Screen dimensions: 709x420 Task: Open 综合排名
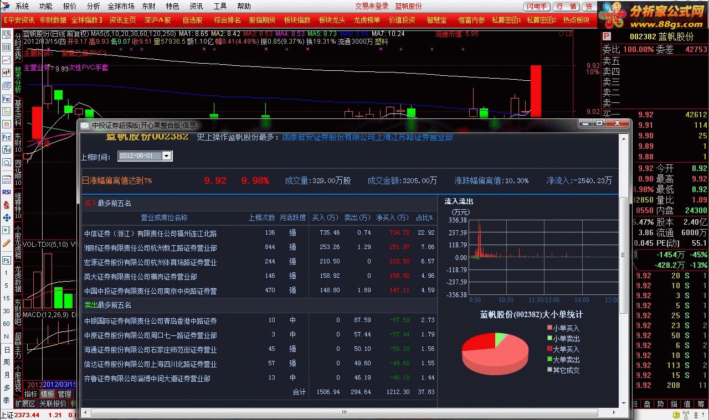[227, 20]
